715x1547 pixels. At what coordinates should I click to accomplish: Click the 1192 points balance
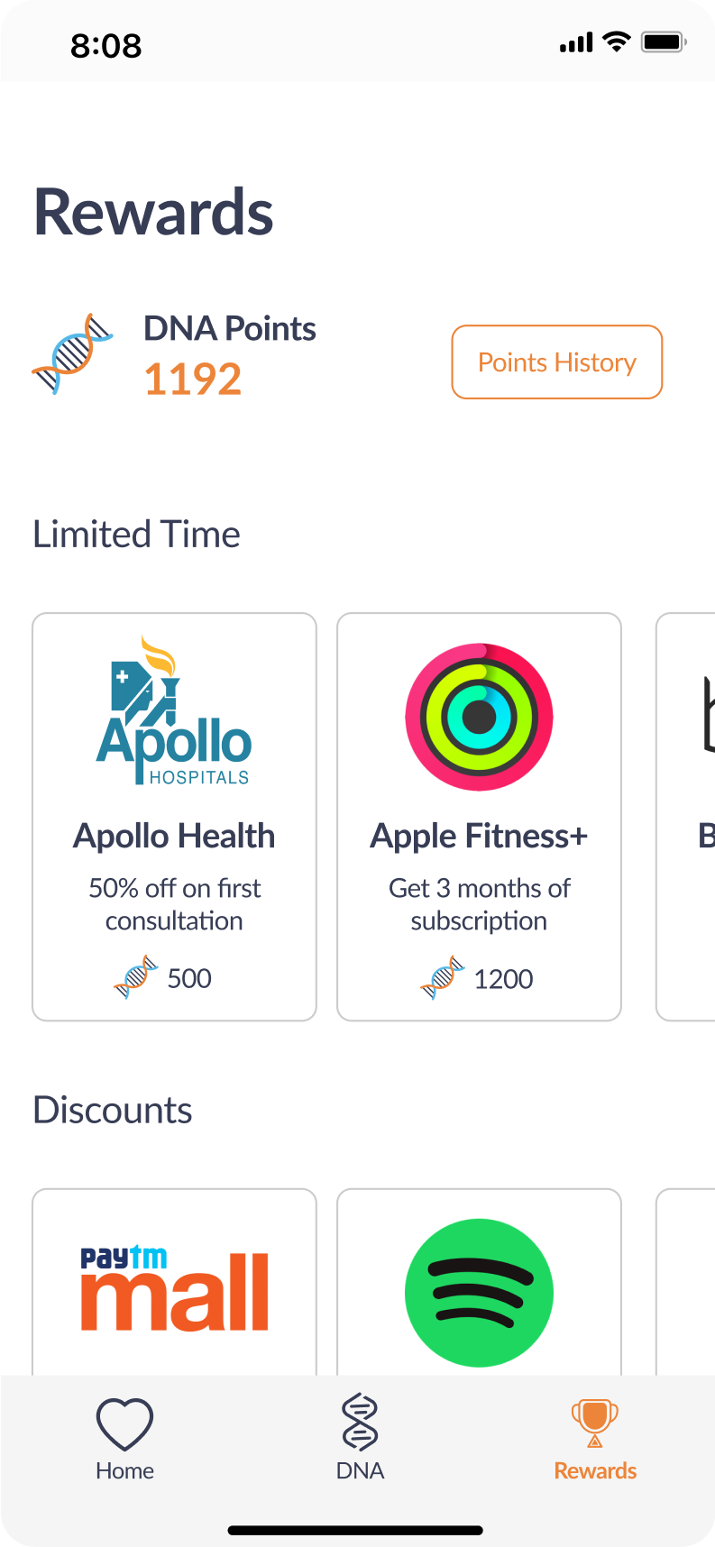(x=193, y=379)
